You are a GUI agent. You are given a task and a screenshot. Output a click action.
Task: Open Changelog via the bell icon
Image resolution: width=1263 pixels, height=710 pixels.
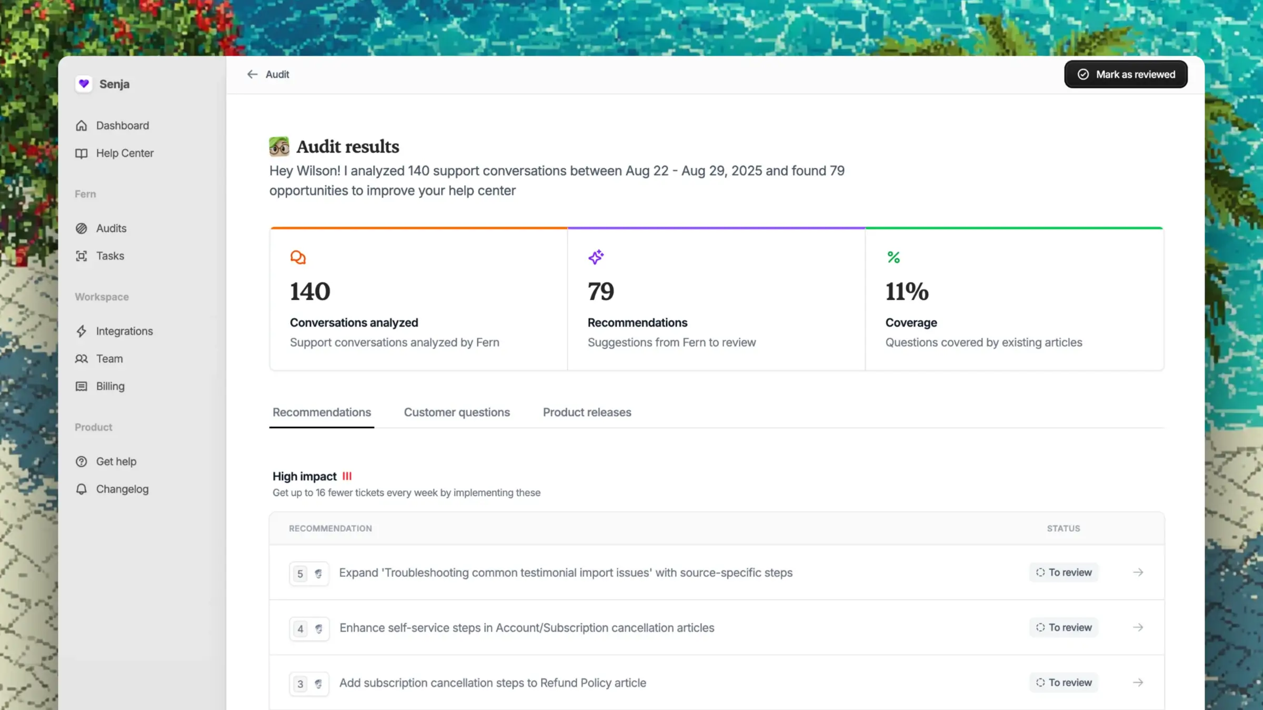[x=82, y=489]
